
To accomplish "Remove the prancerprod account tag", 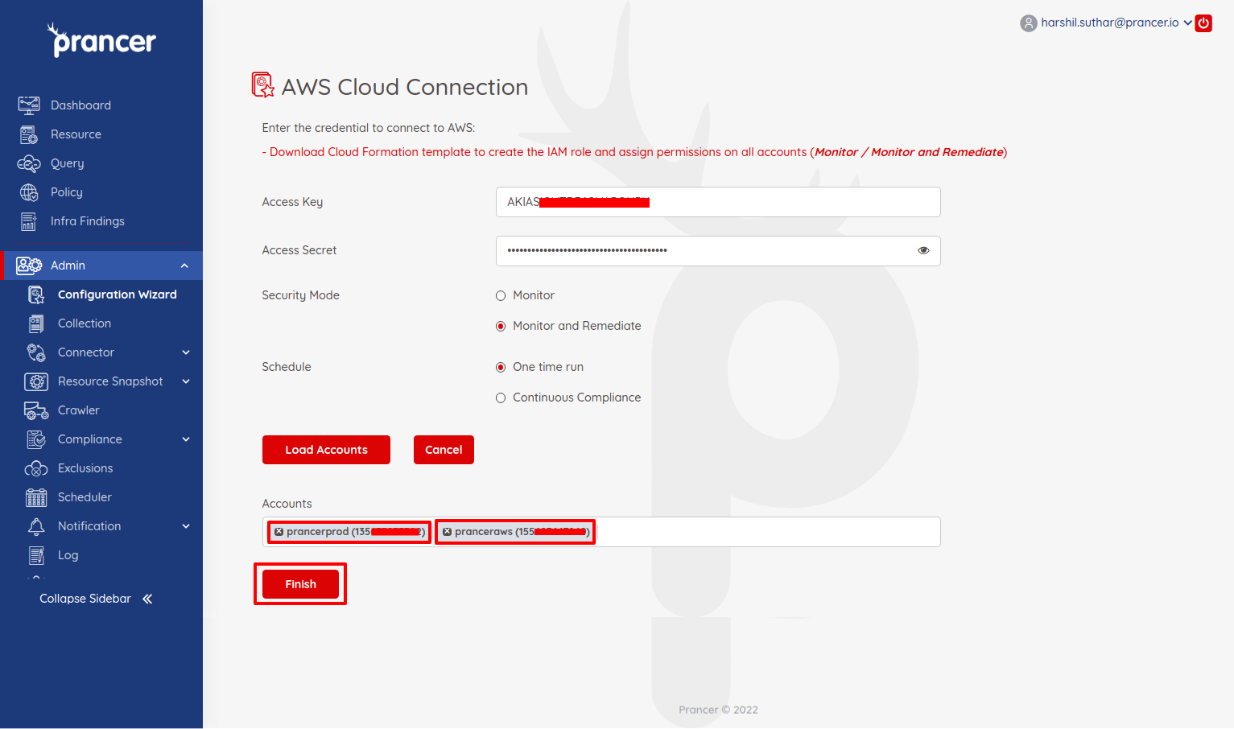I will point(279,532).
